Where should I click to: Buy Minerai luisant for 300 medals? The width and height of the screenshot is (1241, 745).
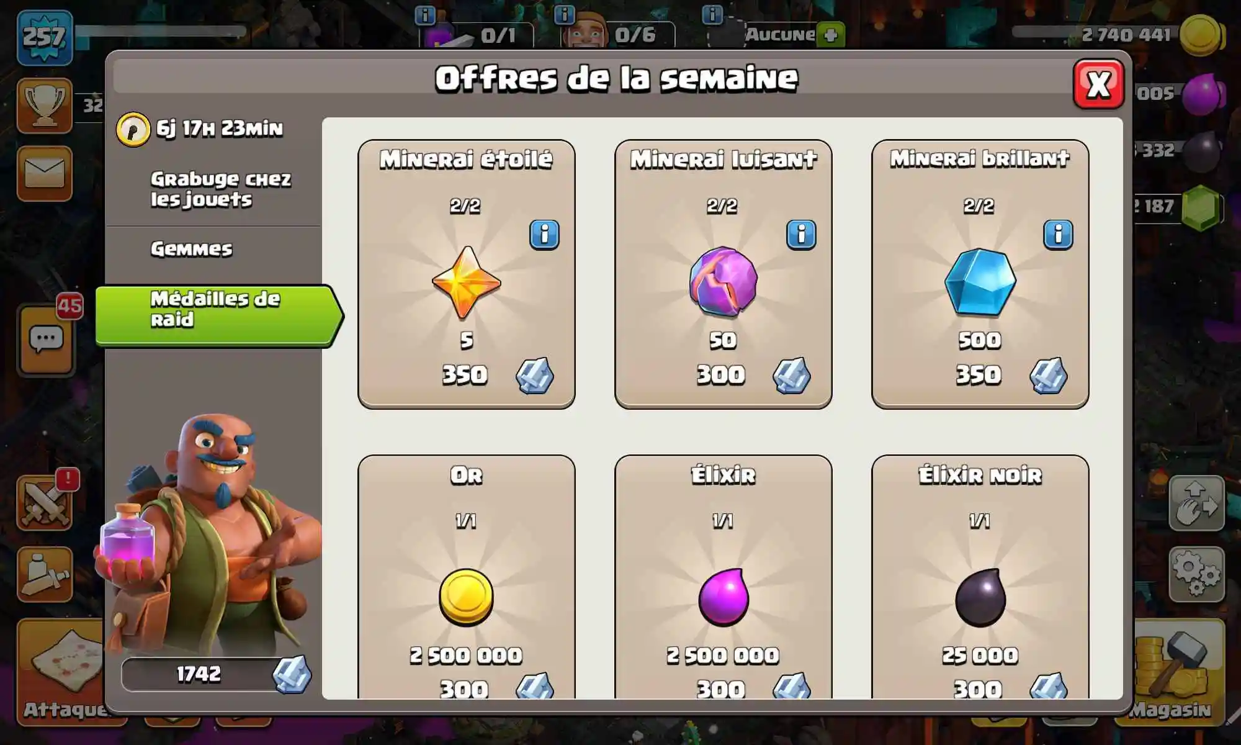724,274
